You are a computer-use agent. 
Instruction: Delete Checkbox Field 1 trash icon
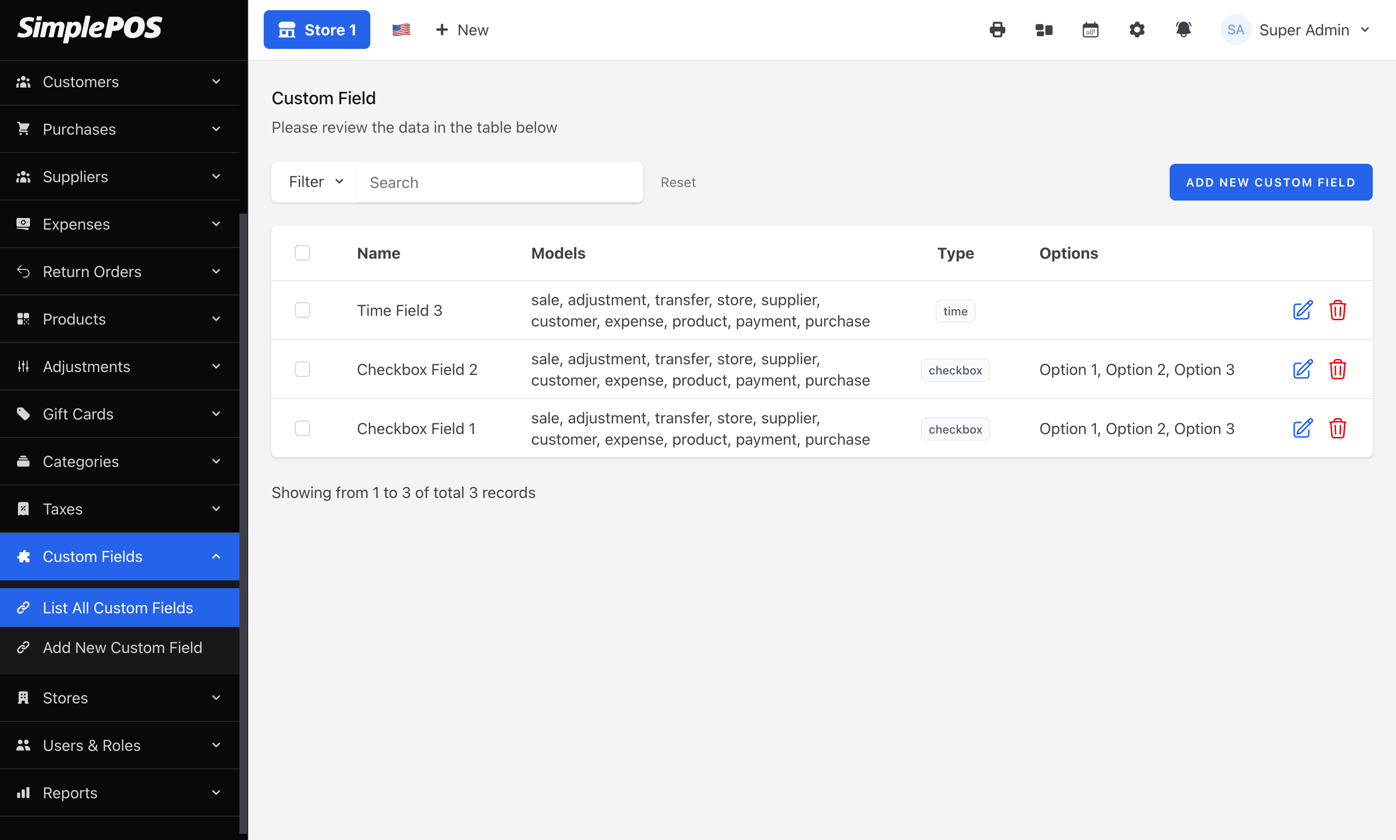pos(1337,429)
